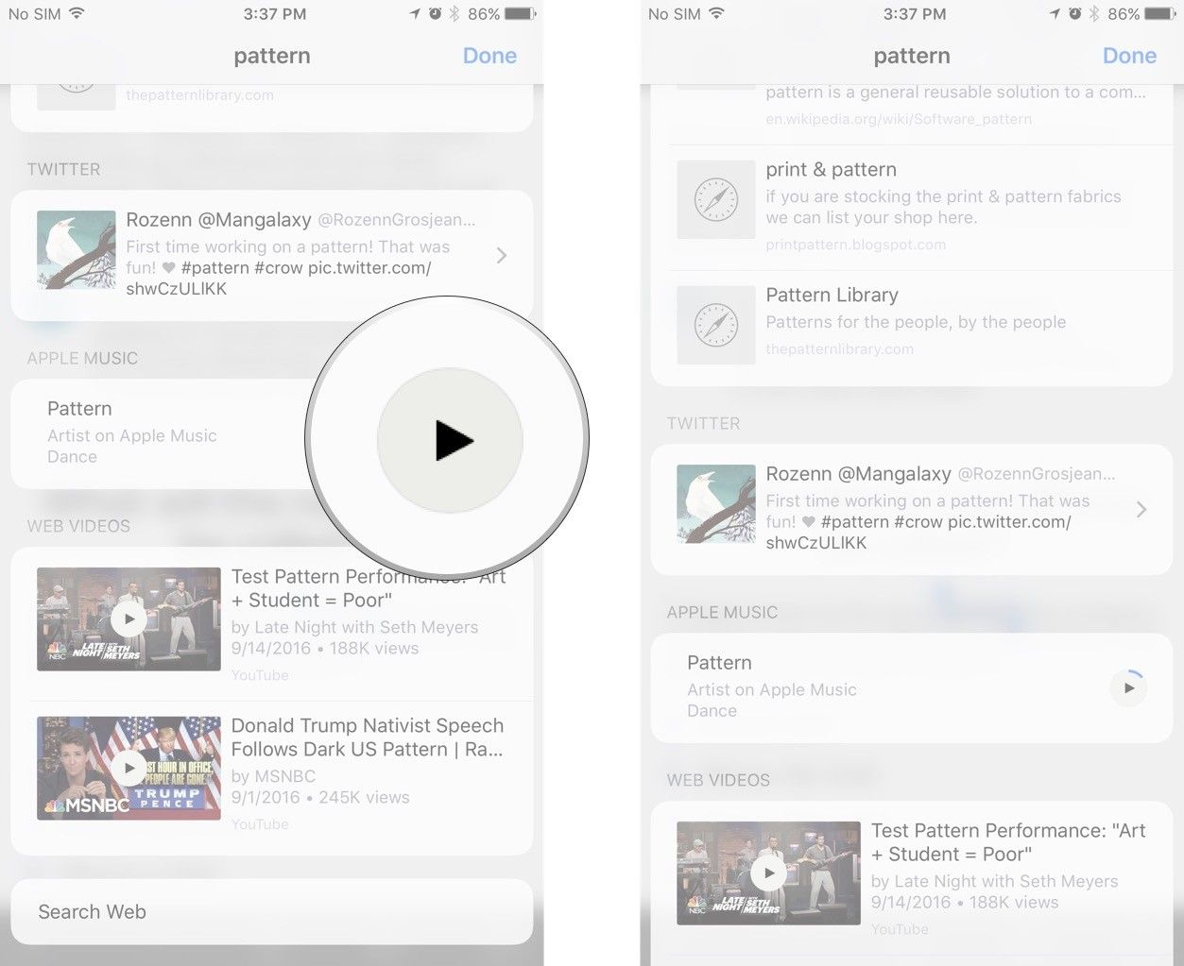This screenshot has width=1184, height=966.
Task: Tap the Search Web field
Action: point(272,911)
